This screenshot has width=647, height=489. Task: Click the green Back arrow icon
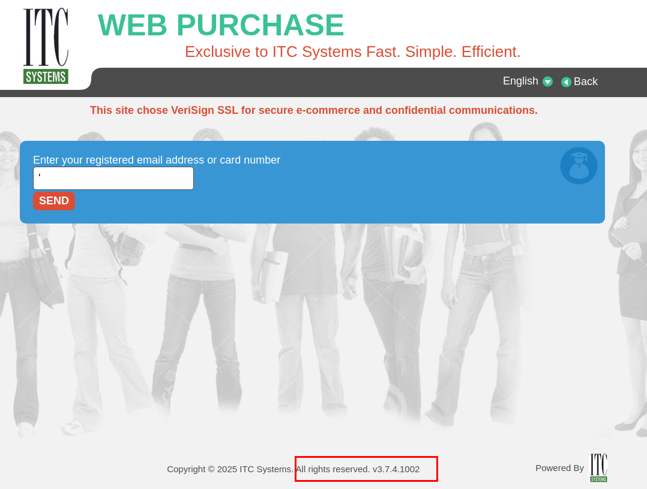tap(566, 82)
